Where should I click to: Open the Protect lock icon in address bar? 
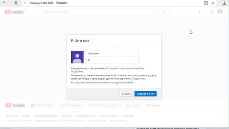click(x=206, y=3)
